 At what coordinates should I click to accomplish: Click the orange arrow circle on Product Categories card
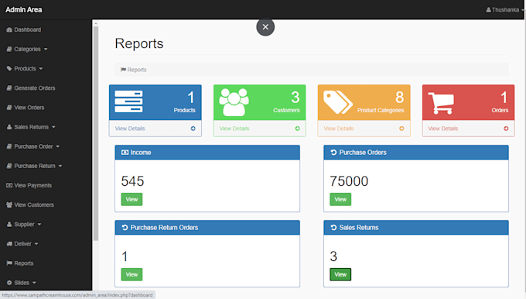402,129
